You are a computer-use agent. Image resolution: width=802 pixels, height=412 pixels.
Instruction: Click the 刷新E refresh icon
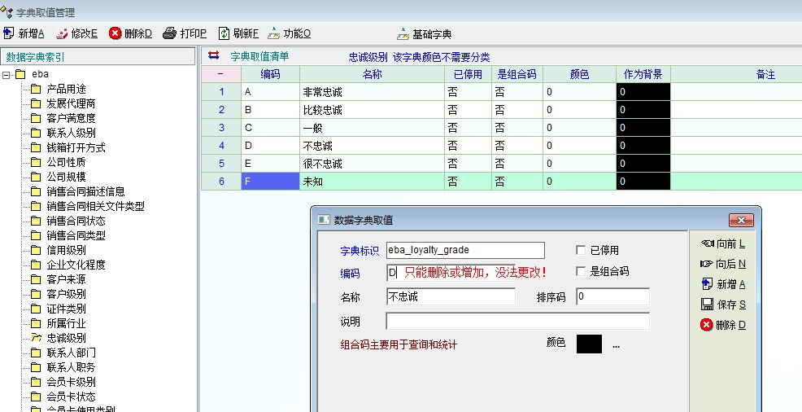[x=224, y=33]
